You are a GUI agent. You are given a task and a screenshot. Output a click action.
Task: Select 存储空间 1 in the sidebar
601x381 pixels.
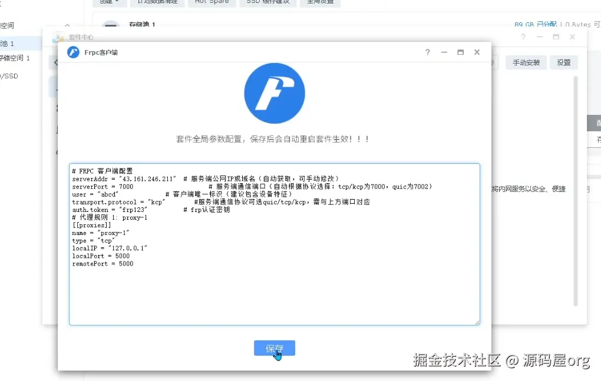15,58
